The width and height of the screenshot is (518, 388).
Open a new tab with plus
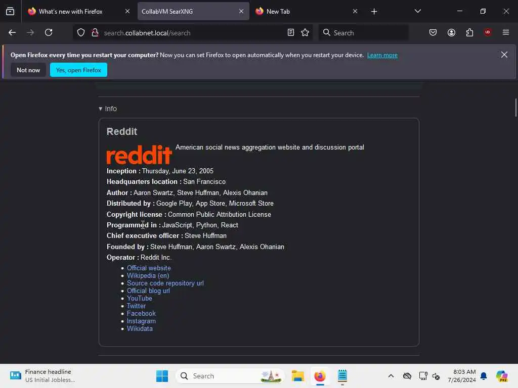tap(374, 12)
